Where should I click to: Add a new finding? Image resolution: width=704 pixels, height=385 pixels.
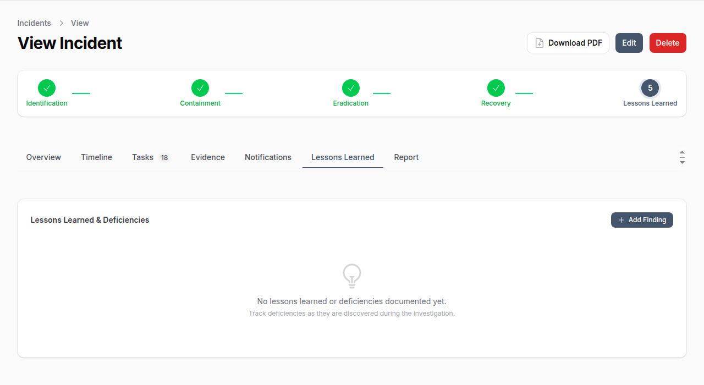pos(642,220)
